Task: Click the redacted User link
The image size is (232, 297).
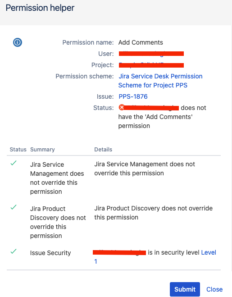Action: [x=151, y=54]
